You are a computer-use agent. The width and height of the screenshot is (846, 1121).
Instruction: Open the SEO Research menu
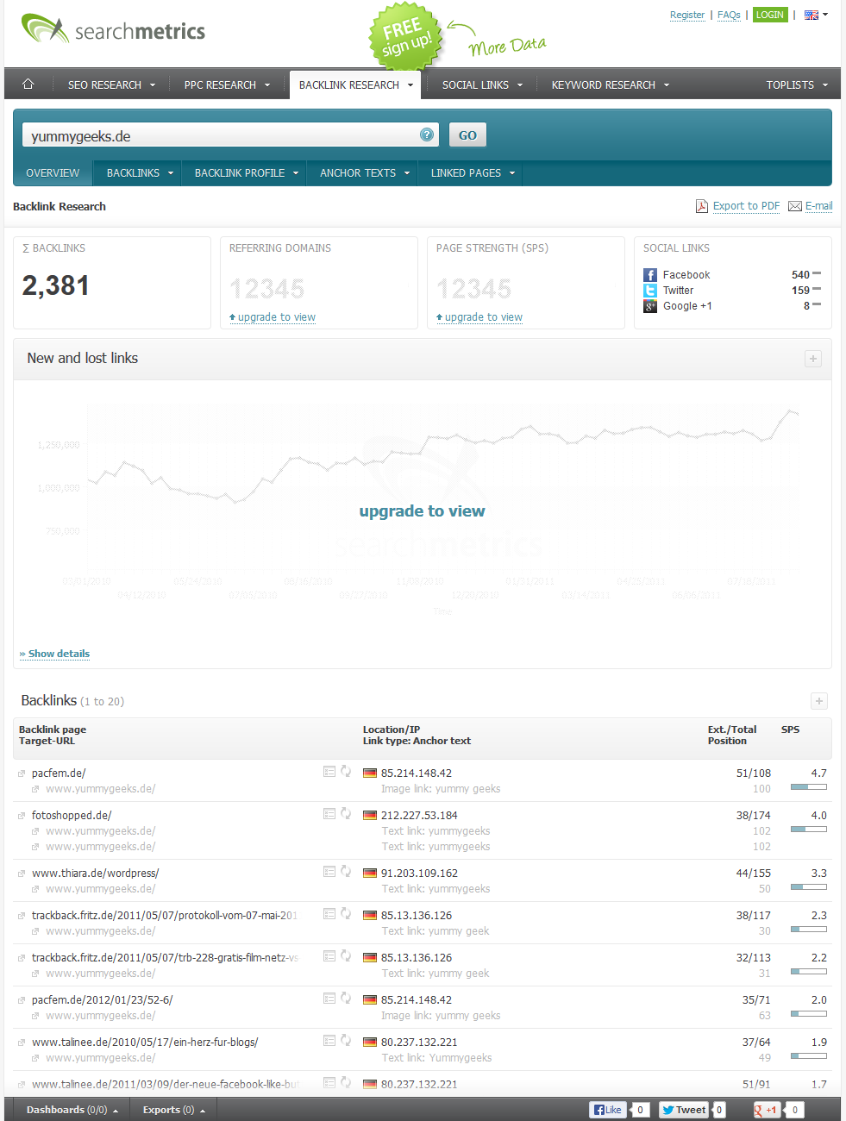pos(111,85)
